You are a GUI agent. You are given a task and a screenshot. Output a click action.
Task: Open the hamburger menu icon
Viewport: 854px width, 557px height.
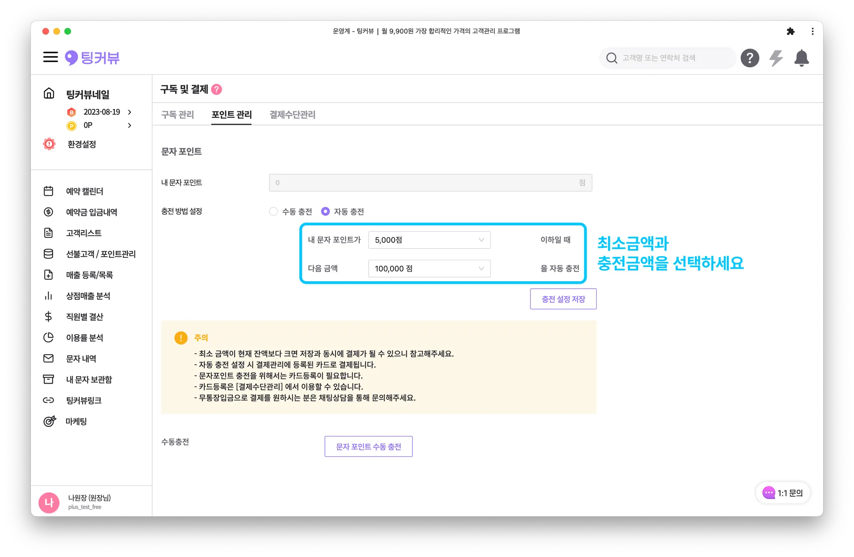50,57
